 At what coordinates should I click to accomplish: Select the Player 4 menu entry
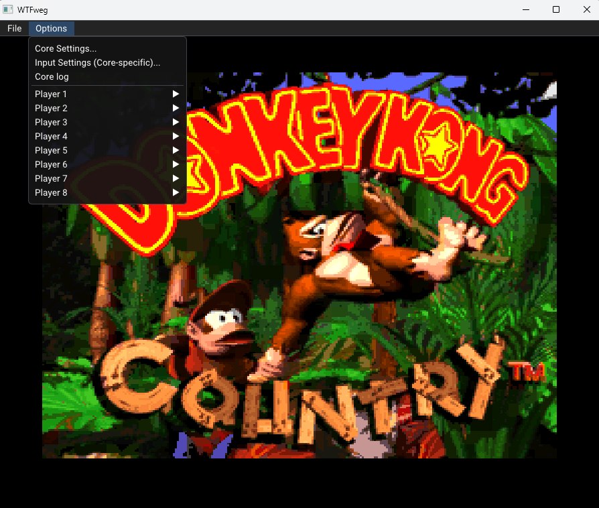pyautogui.click(x=51, y=136)
